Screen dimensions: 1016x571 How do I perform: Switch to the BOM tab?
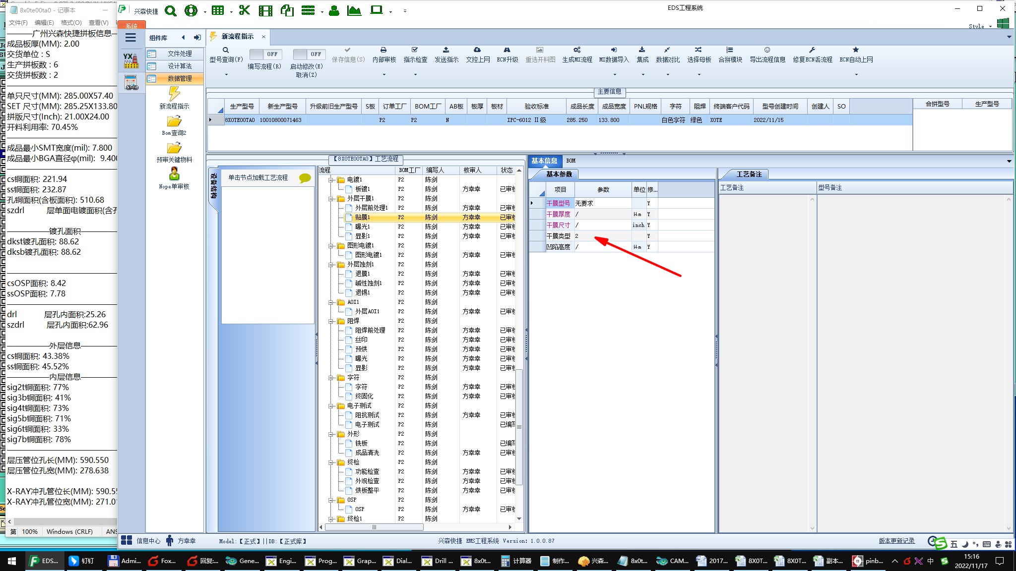(571, 161)
